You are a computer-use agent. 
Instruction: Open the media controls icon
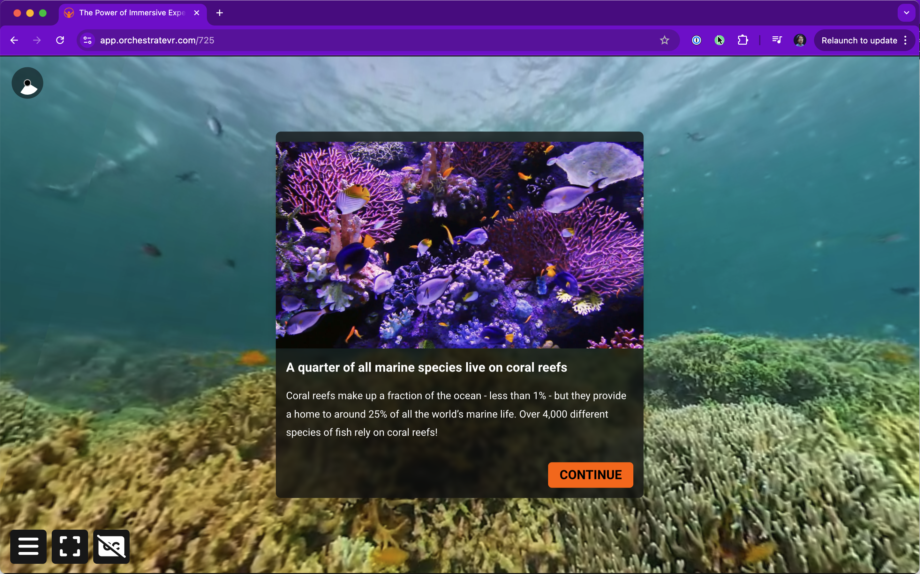point(777,40)
